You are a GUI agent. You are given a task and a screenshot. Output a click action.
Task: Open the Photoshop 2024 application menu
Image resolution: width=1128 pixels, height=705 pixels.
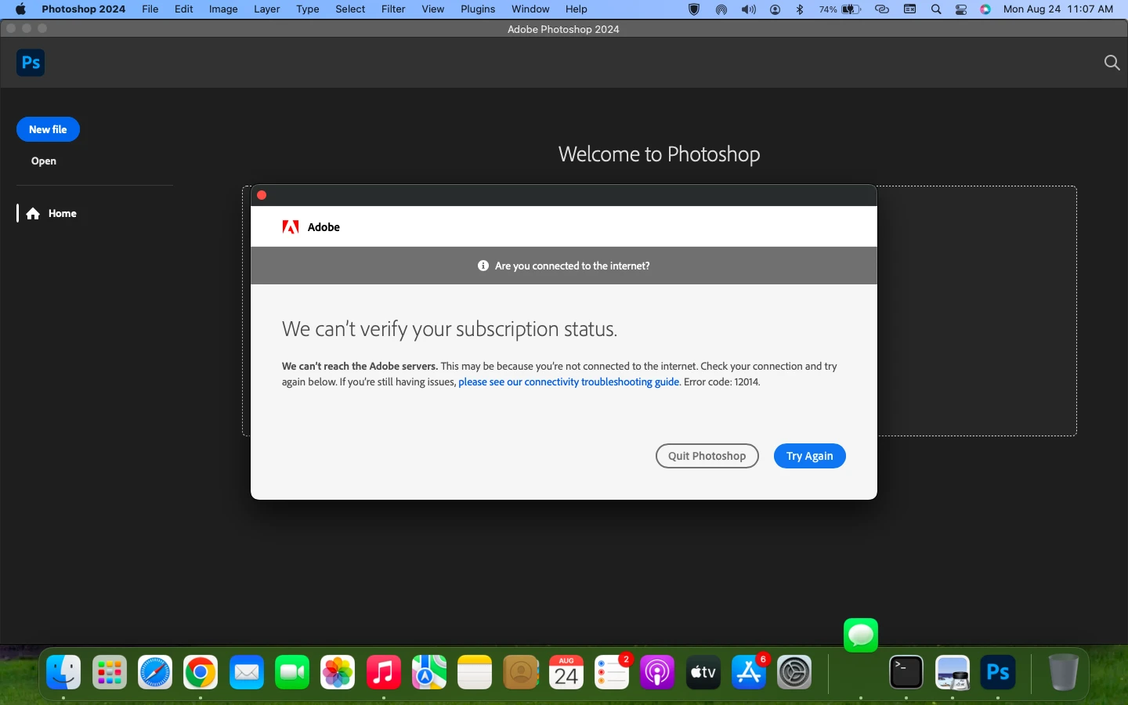pos(84,9)
